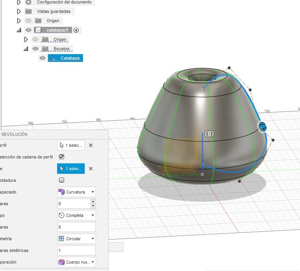Screen dimensions: 300x271
Task: Expand Origen folder inside calabaza:1
Action: point(26,39)
